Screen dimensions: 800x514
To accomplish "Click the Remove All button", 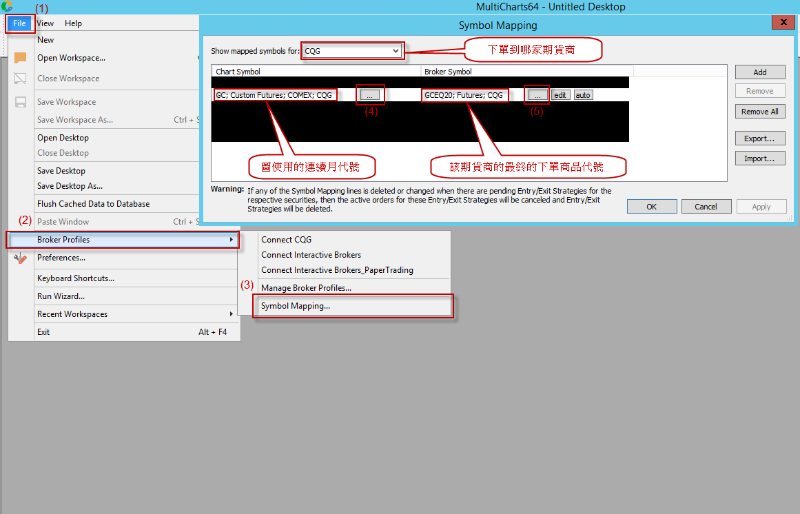I will pyautogui.click(x=760, y=112).
